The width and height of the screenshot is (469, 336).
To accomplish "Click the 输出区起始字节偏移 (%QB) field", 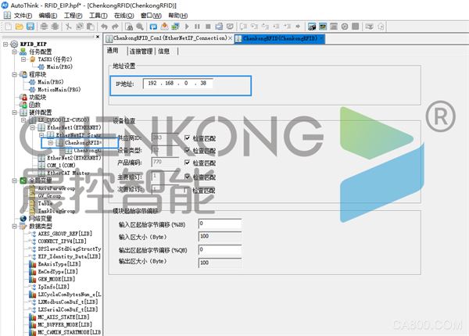I will click(220, 249).
